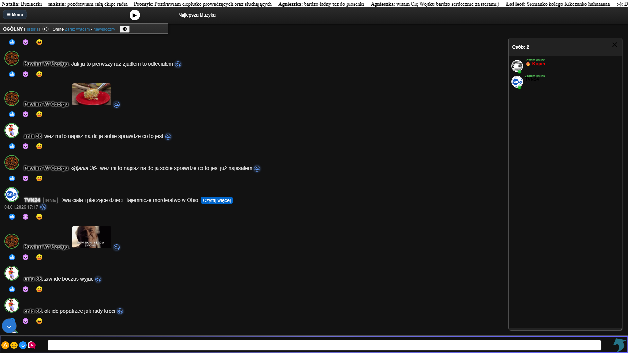Screen dimensions: 628x353
Task: Switch status to Niewidoczny
Action: pyautogui.click(x=104, y=29)
